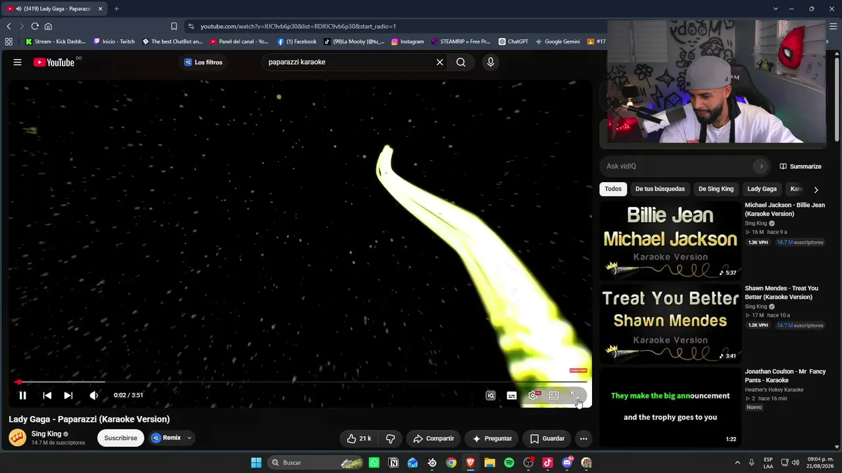The image size is (842, 473).
Task: Save the video with Guardar
Action: [x=547, y=438]
